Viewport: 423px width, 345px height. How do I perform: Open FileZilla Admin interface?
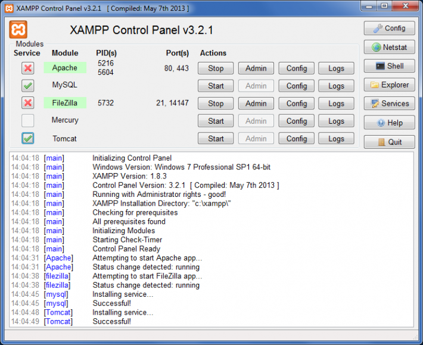tap(256, 103)
